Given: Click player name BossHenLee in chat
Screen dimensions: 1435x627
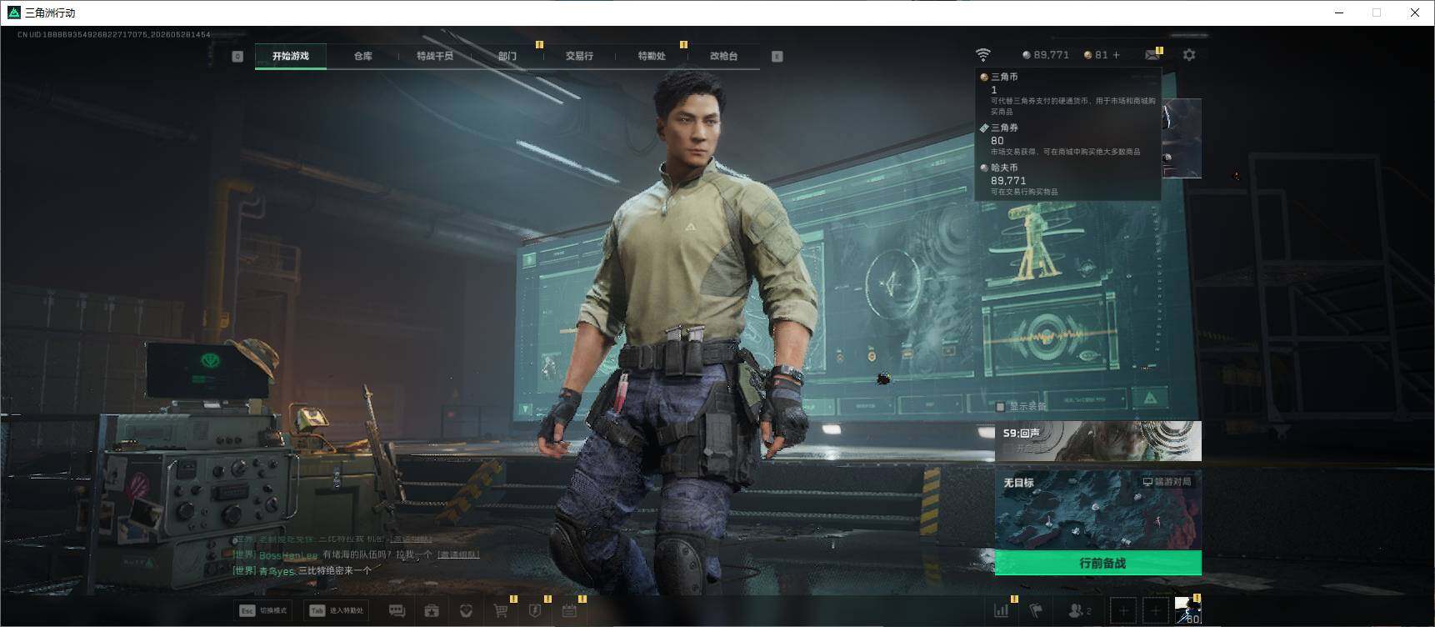Looking at the screenshot, I should point(288,555).
